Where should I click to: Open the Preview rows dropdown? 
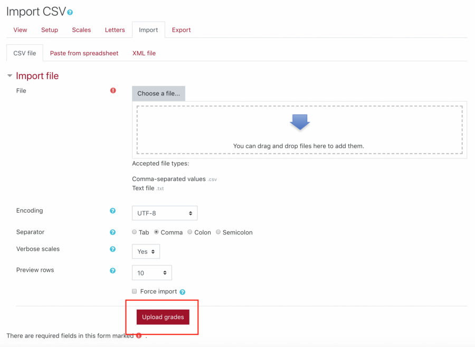(152, 273)
